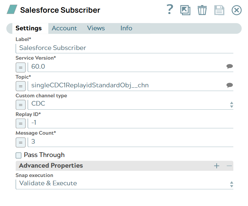Toggle expression button for Replay ID
This screenshot has height=206, width=248.
(x=21, y=123)
